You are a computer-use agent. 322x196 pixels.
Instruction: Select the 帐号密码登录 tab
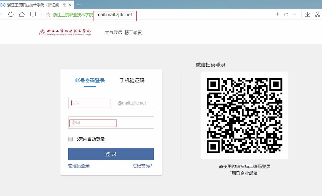(x=90, y=81)
